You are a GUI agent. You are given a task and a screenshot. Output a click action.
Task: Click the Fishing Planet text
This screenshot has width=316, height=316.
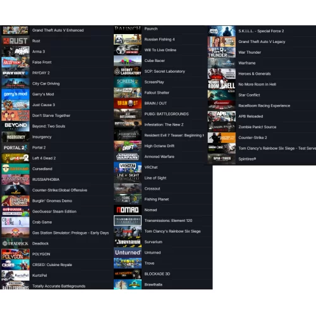157,199
